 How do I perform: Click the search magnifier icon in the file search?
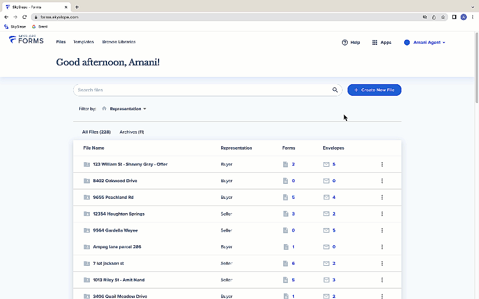tap(335, 90)
